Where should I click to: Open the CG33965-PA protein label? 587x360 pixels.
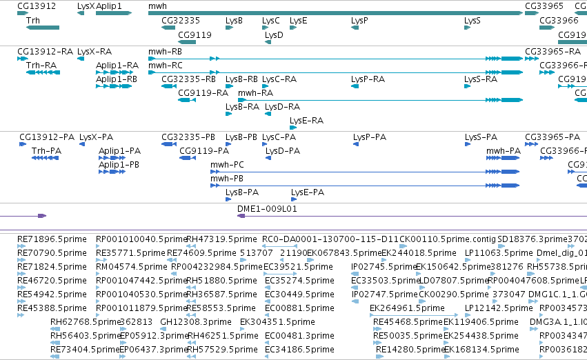click(x=553, y=137)
